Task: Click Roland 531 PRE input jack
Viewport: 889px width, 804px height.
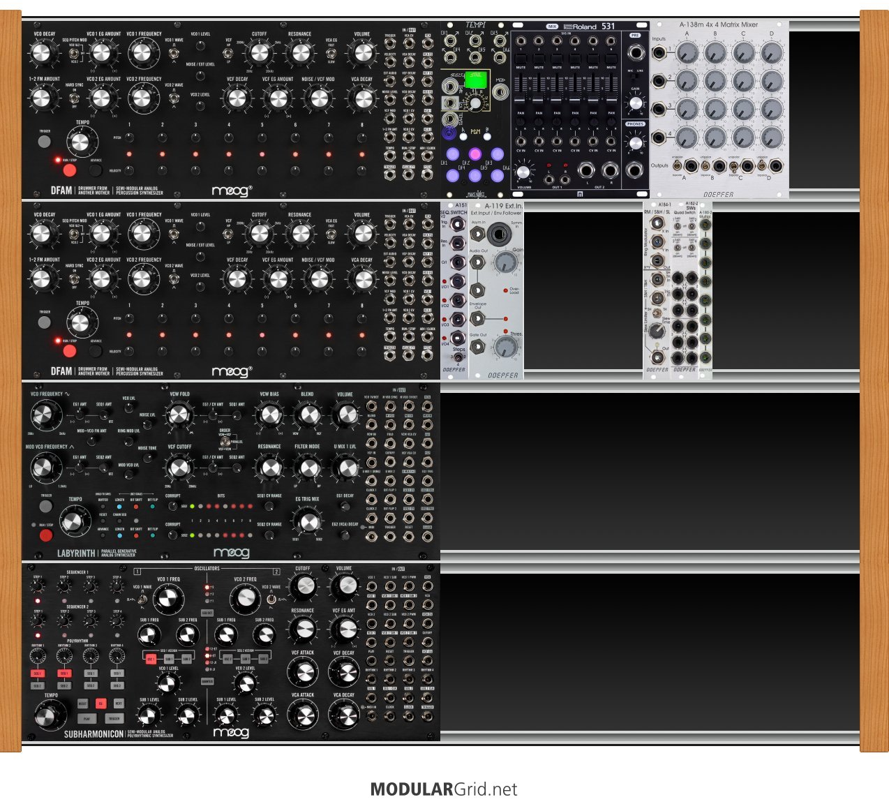Action: (635, 53)
